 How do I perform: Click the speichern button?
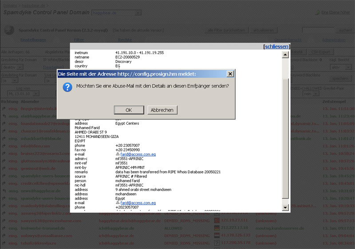pyautogui.click(x=340, y=79)
